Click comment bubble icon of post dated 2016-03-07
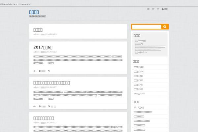This screenshot has width=198, height=132. pos(40,106)
